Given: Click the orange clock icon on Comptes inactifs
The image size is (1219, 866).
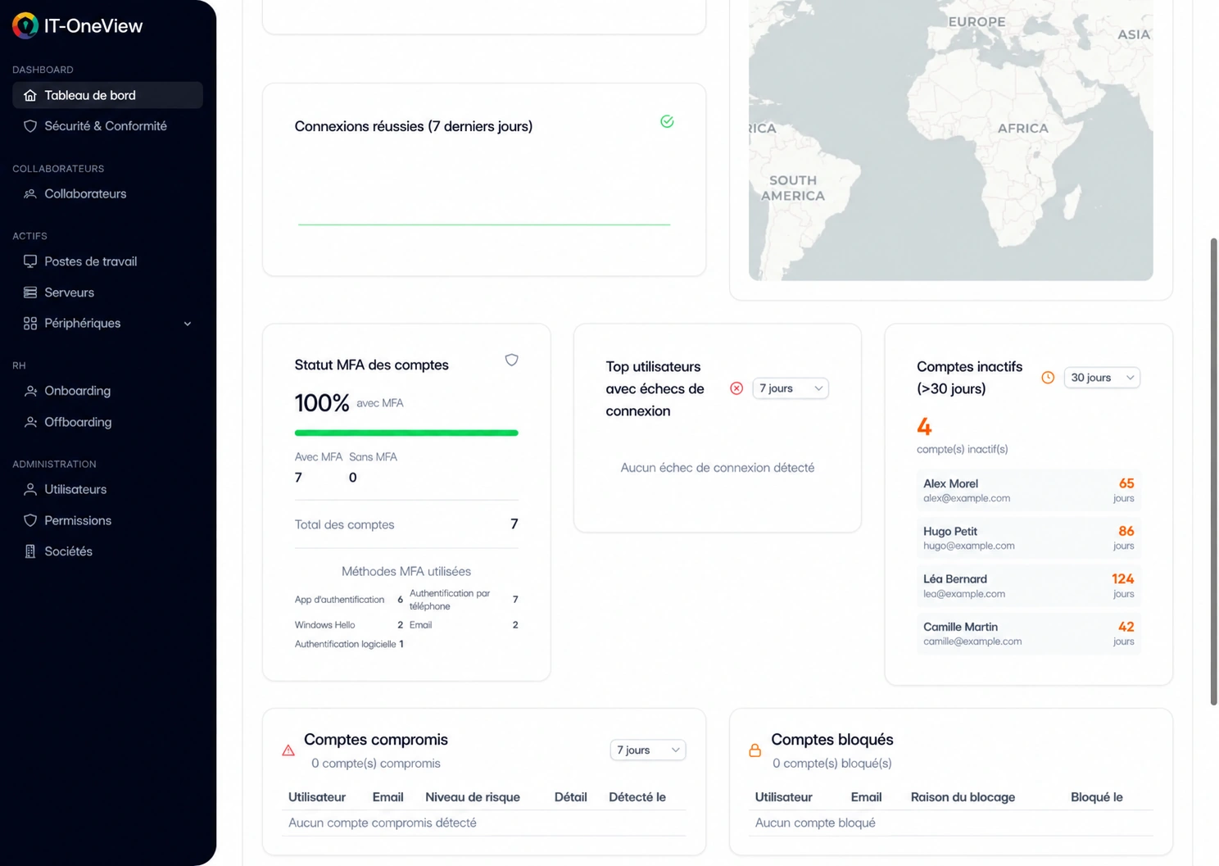Looking at the screenshot, I should [1048, 378].
